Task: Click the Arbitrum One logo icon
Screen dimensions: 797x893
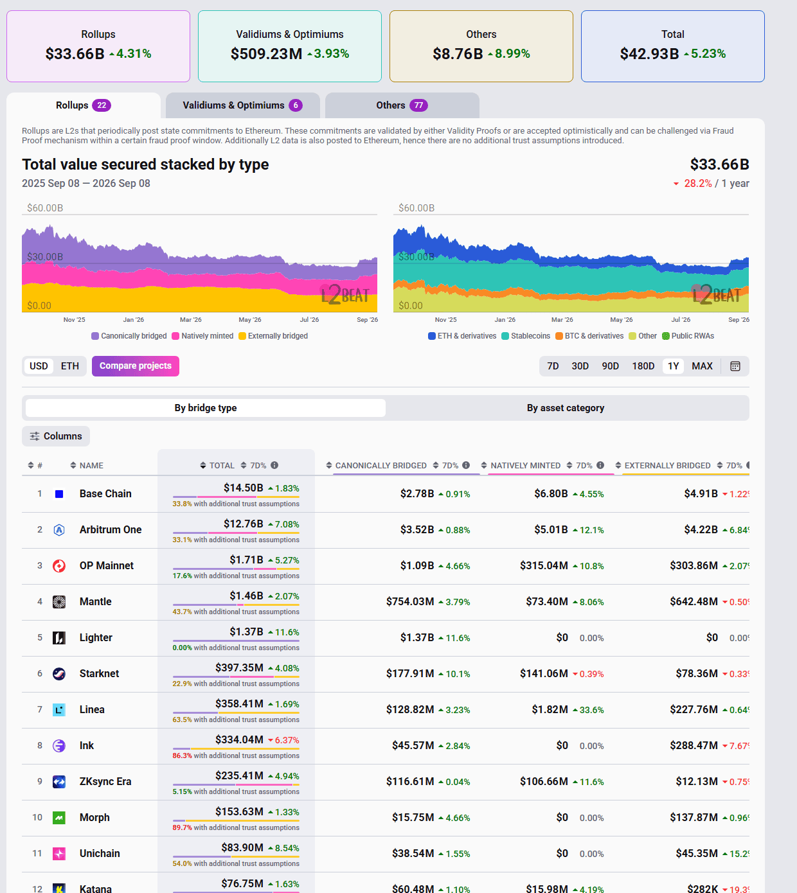Action: click(x=59, y=530)
